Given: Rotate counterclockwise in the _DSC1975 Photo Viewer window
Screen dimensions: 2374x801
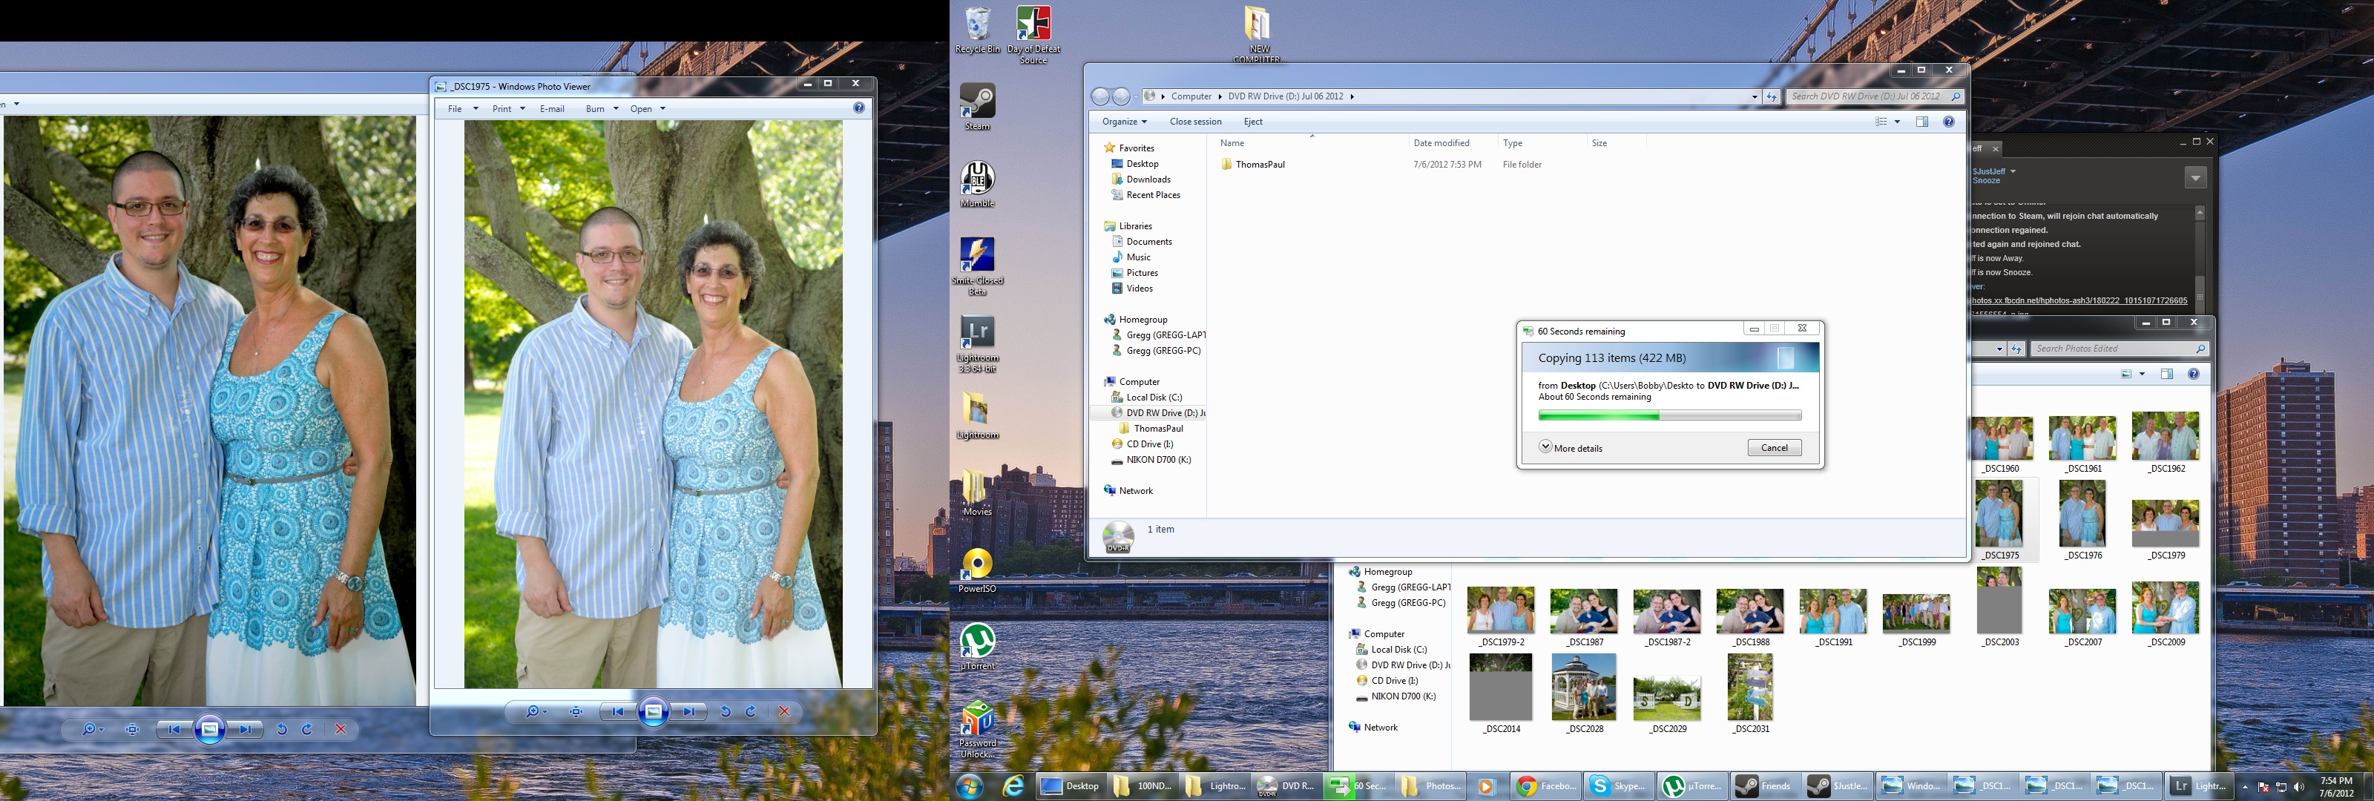Looking at the screenshot, I should [x=726, y=711].
